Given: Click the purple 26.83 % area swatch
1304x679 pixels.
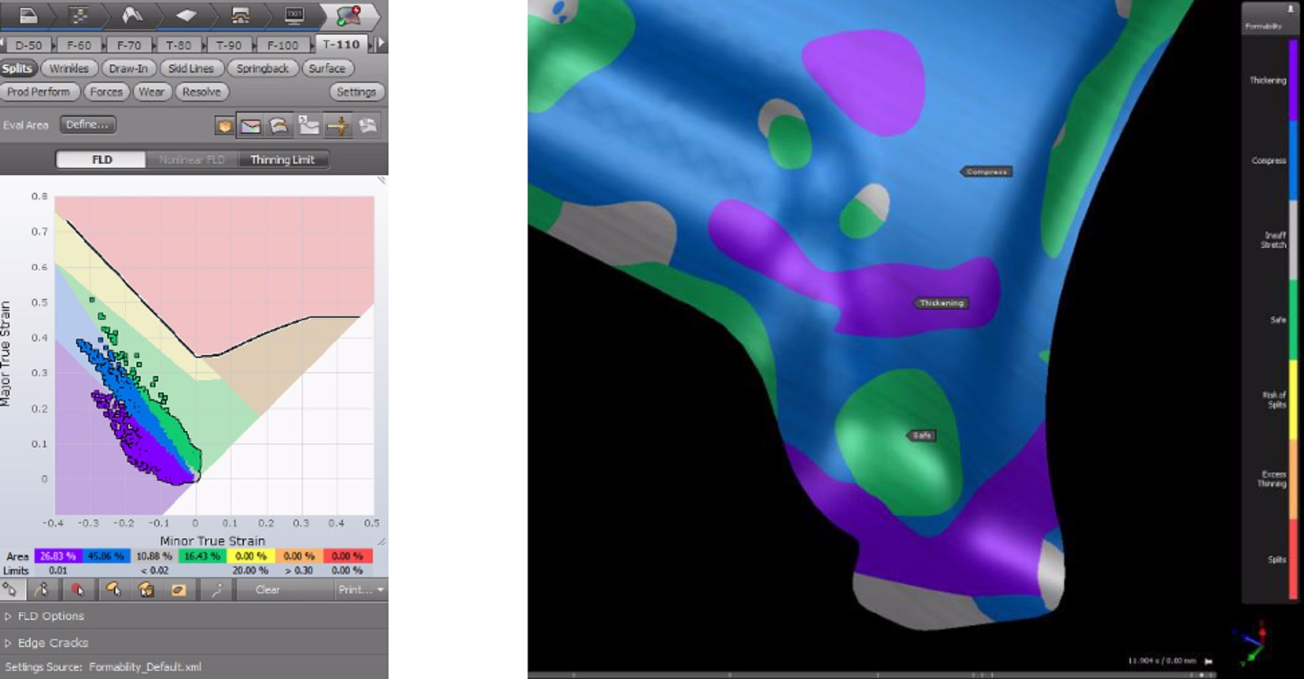Looking at the screenshot, I should pyautogui.click(x=58, y=556).
